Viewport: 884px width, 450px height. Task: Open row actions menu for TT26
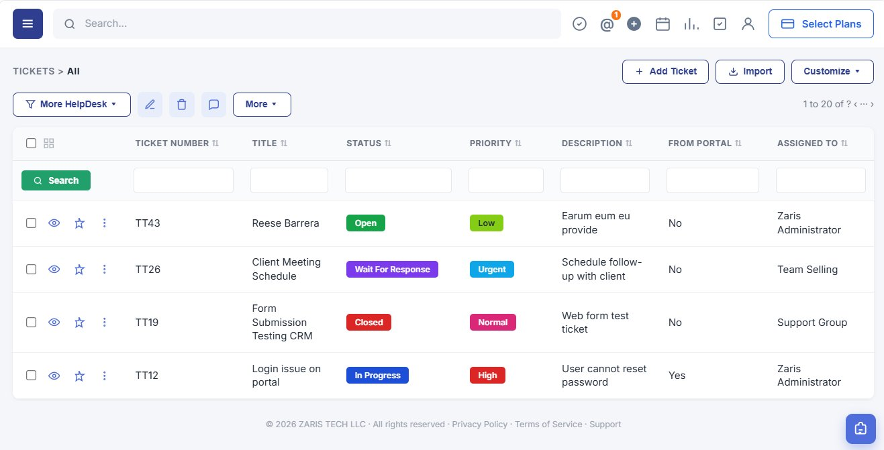click(x=104, y=270)
